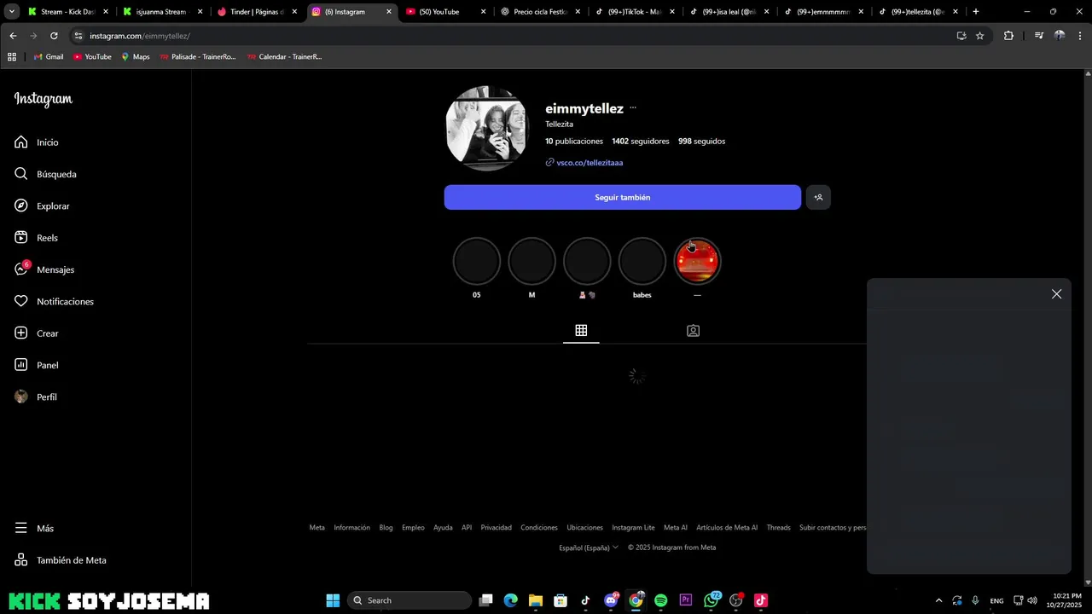Open the Panel dashboard item
Screen dimensions: 1092x614
tap(37, 365)
